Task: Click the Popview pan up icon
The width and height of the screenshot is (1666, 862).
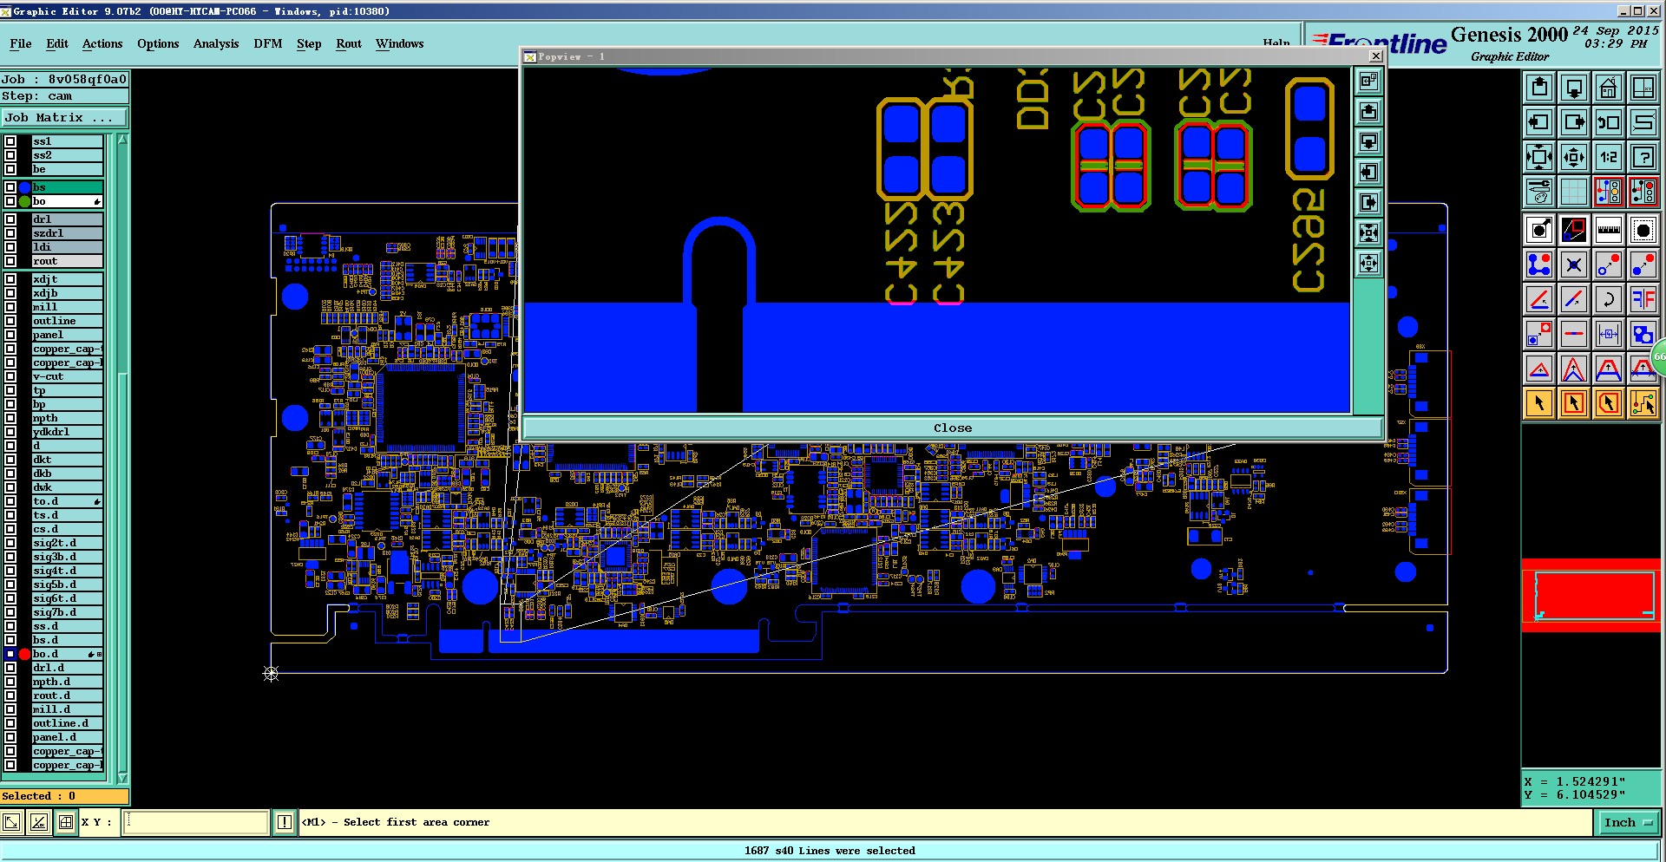Action: (x=1369, y=112)
